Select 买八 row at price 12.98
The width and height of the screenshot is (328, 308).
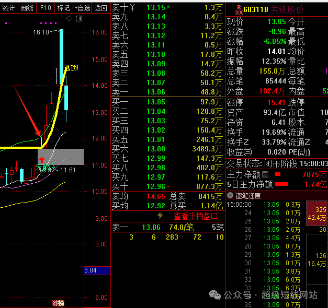[x=168, y=168]
